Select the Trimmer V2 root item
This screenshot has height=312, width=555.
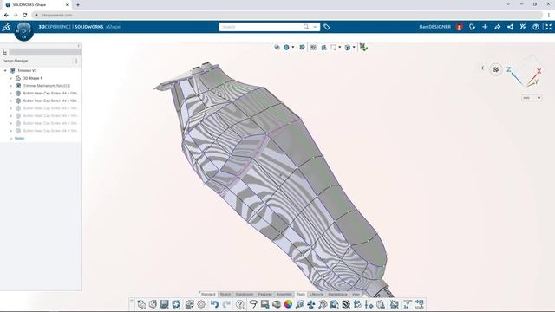pos(27,71)
